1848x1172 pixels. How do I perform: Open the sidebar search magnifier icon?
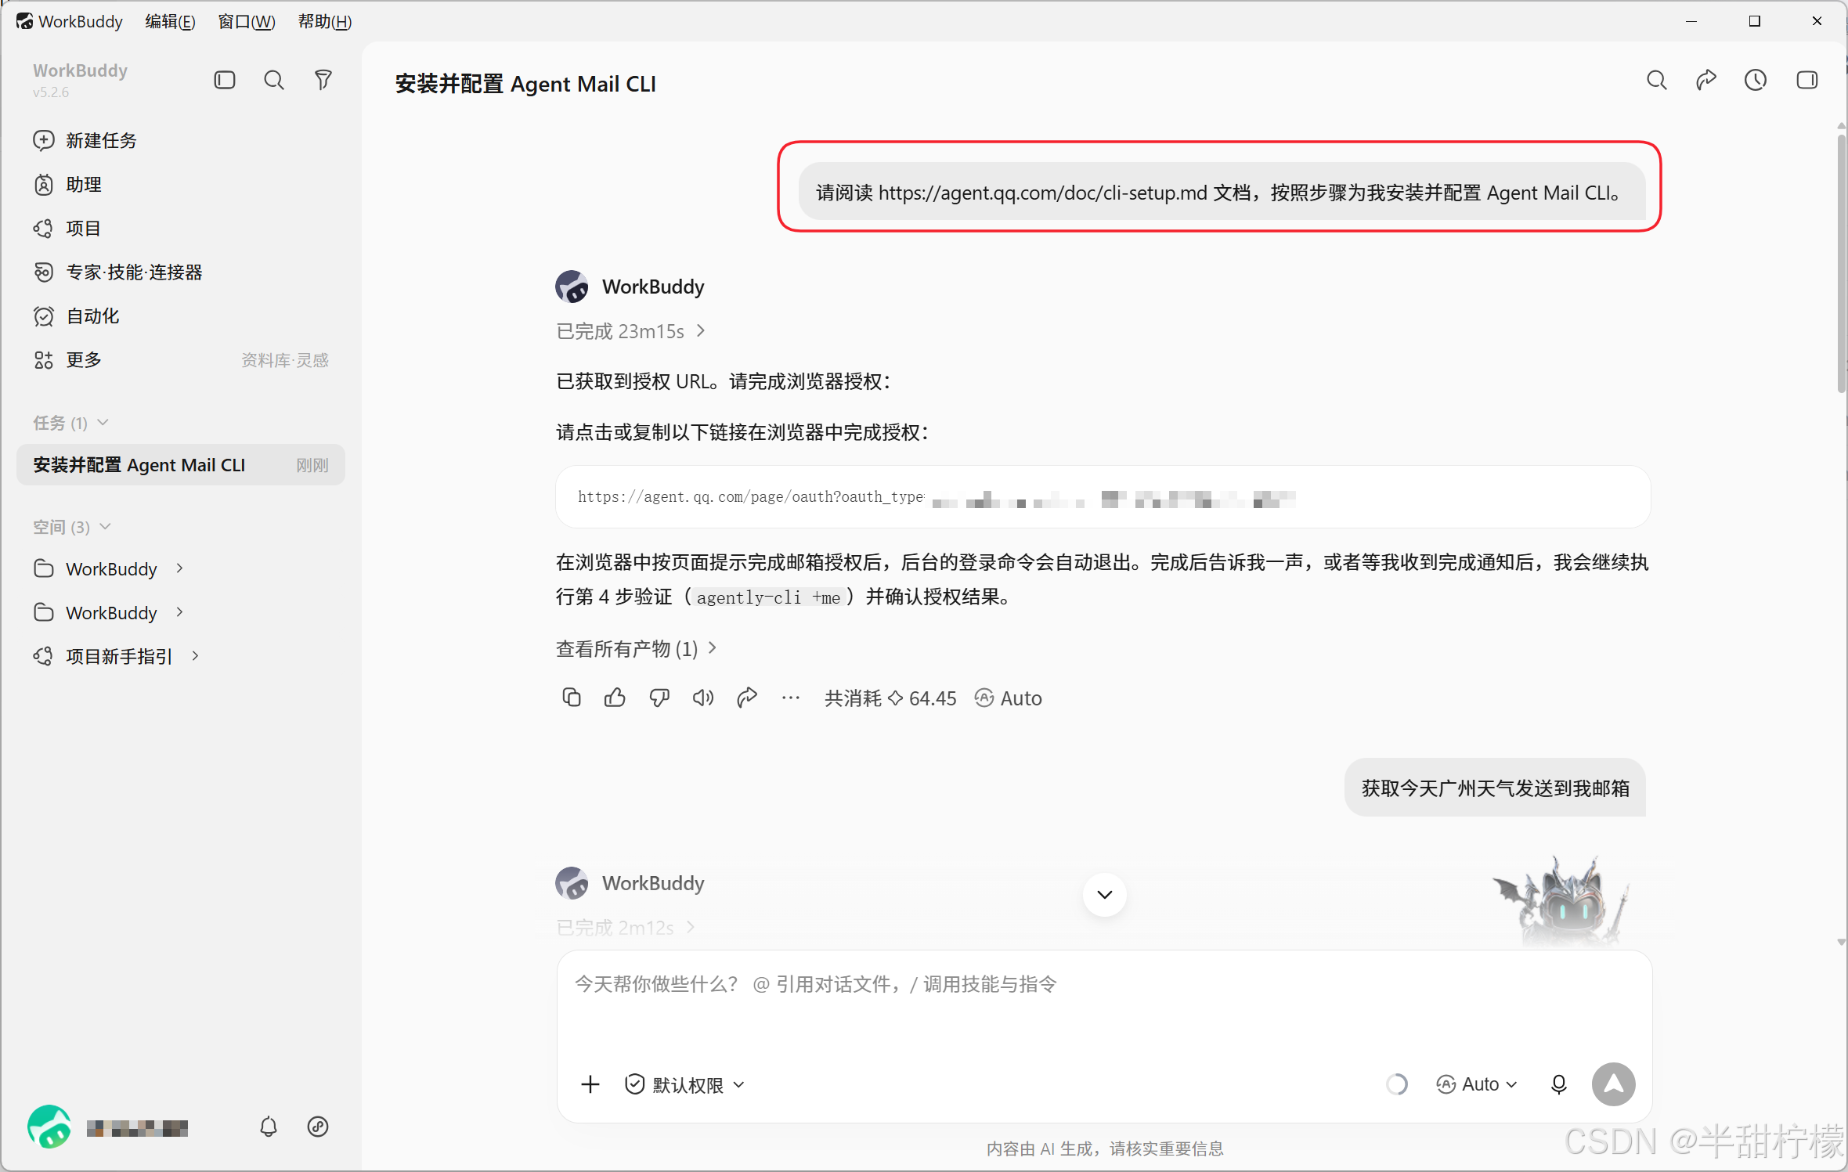coord(274,80)
